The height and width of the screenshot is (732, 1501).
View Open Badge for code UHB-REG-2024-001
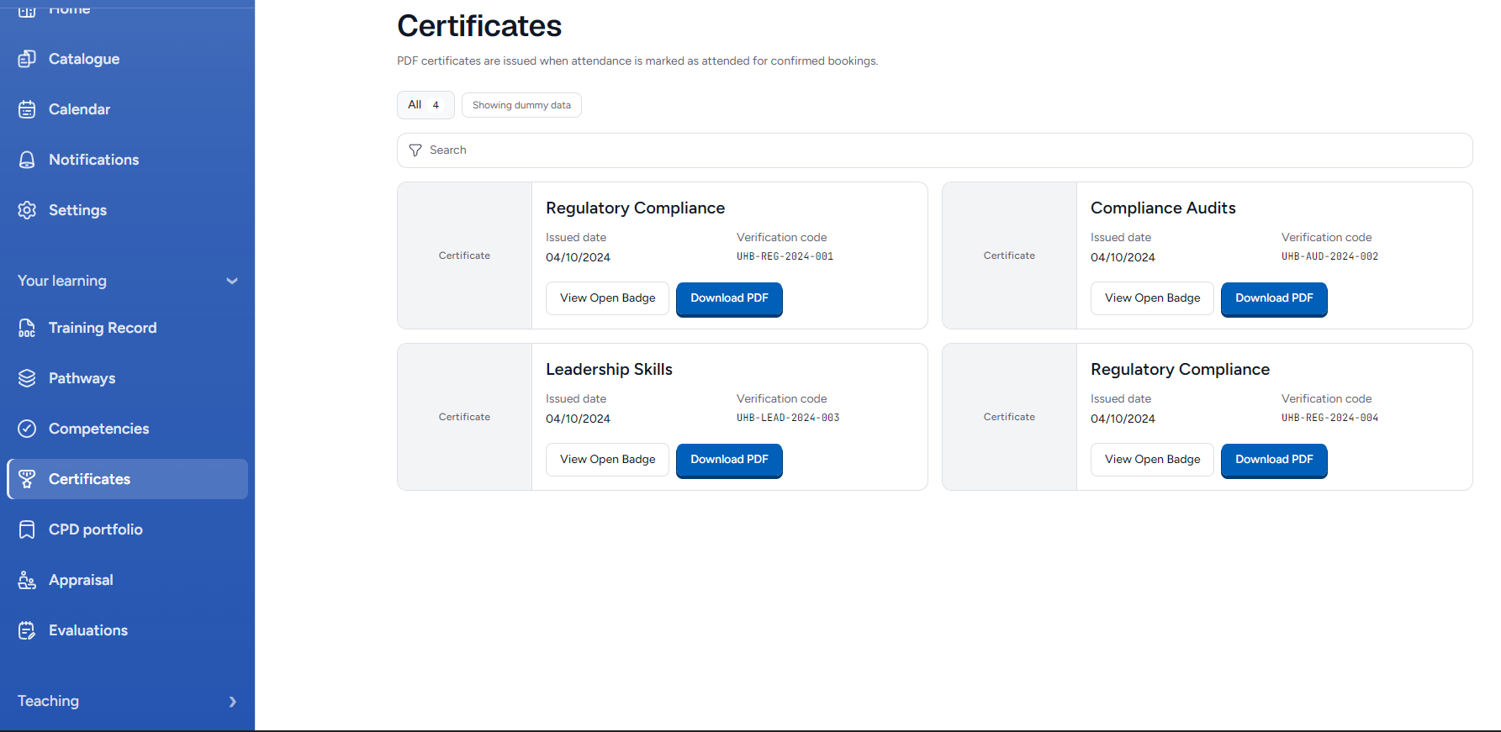coord(607,298)
